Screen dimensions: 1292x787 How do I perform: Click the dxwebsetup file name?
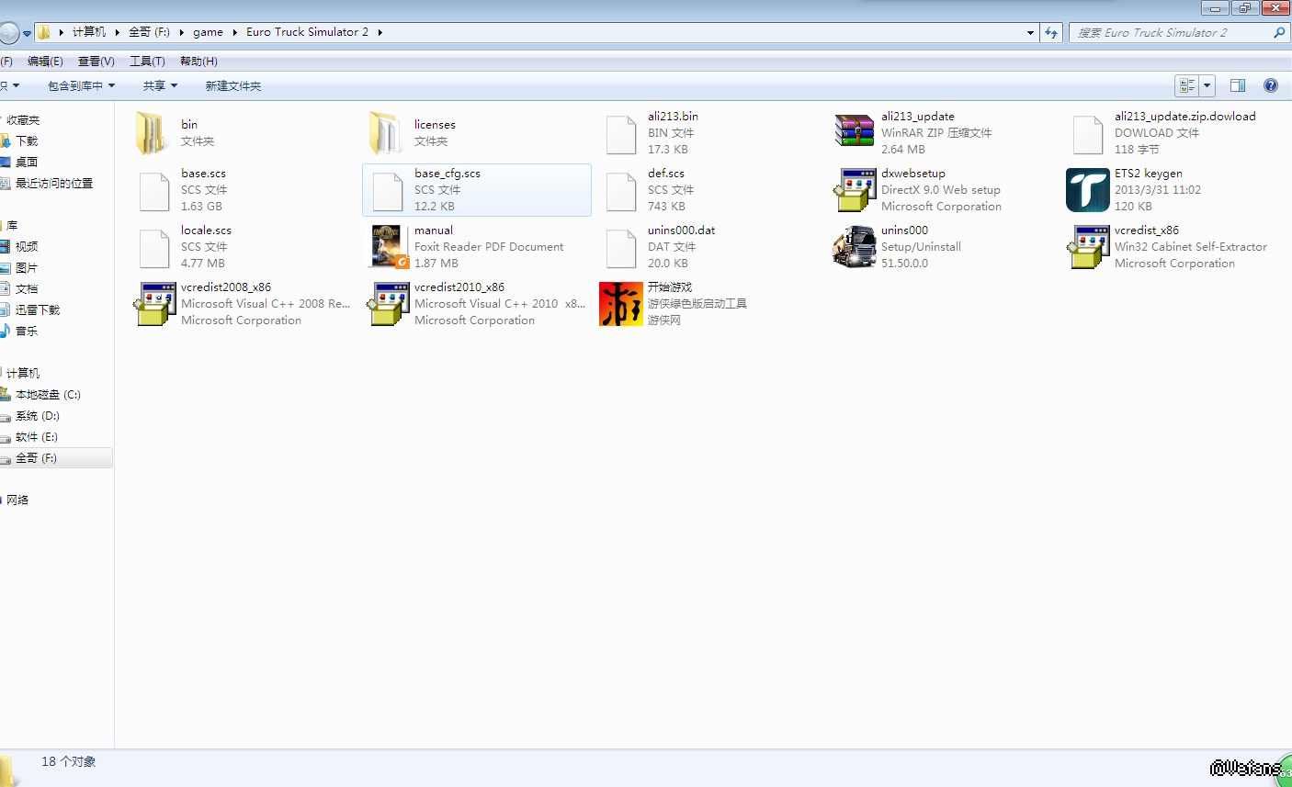(913, 174)
